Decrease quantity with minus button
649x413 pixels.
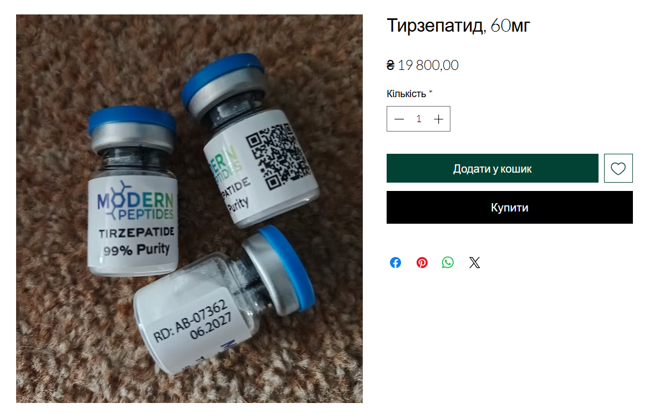click(399, 119)
